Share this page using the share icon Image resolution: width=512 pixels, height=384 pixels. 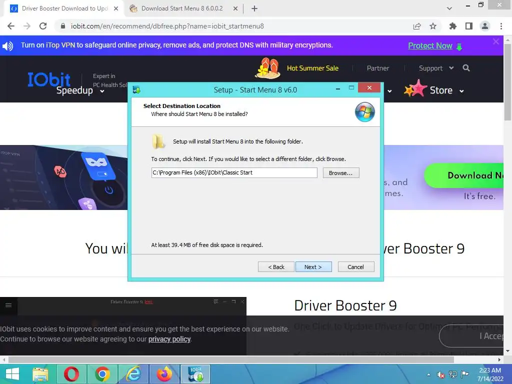417,26
